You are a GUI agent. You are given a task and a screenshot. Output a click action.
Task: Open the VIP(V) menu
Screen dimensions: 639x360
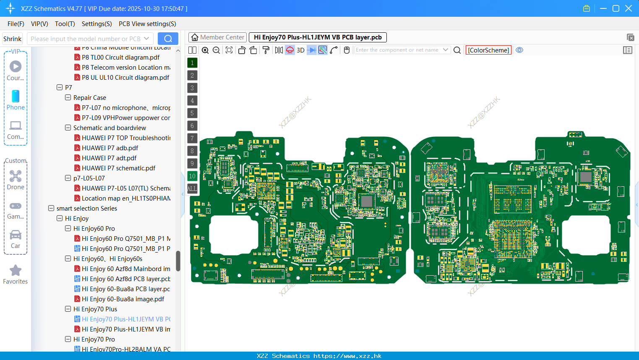(x=39, y=24)
